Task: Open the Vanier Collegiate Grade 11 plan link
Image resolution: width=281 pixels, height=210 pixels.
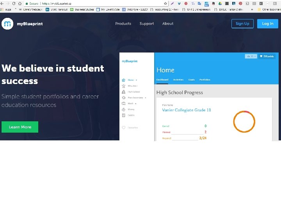Action: 187,110
